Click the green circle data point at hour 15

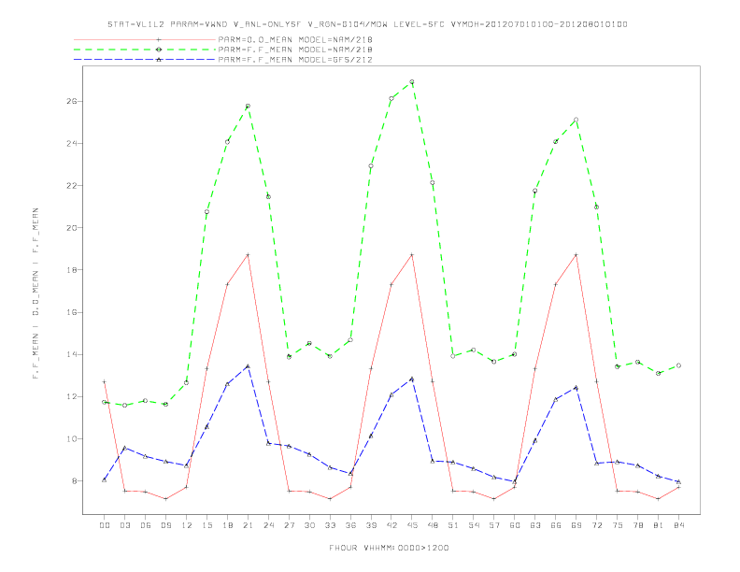tap(206, 212)
